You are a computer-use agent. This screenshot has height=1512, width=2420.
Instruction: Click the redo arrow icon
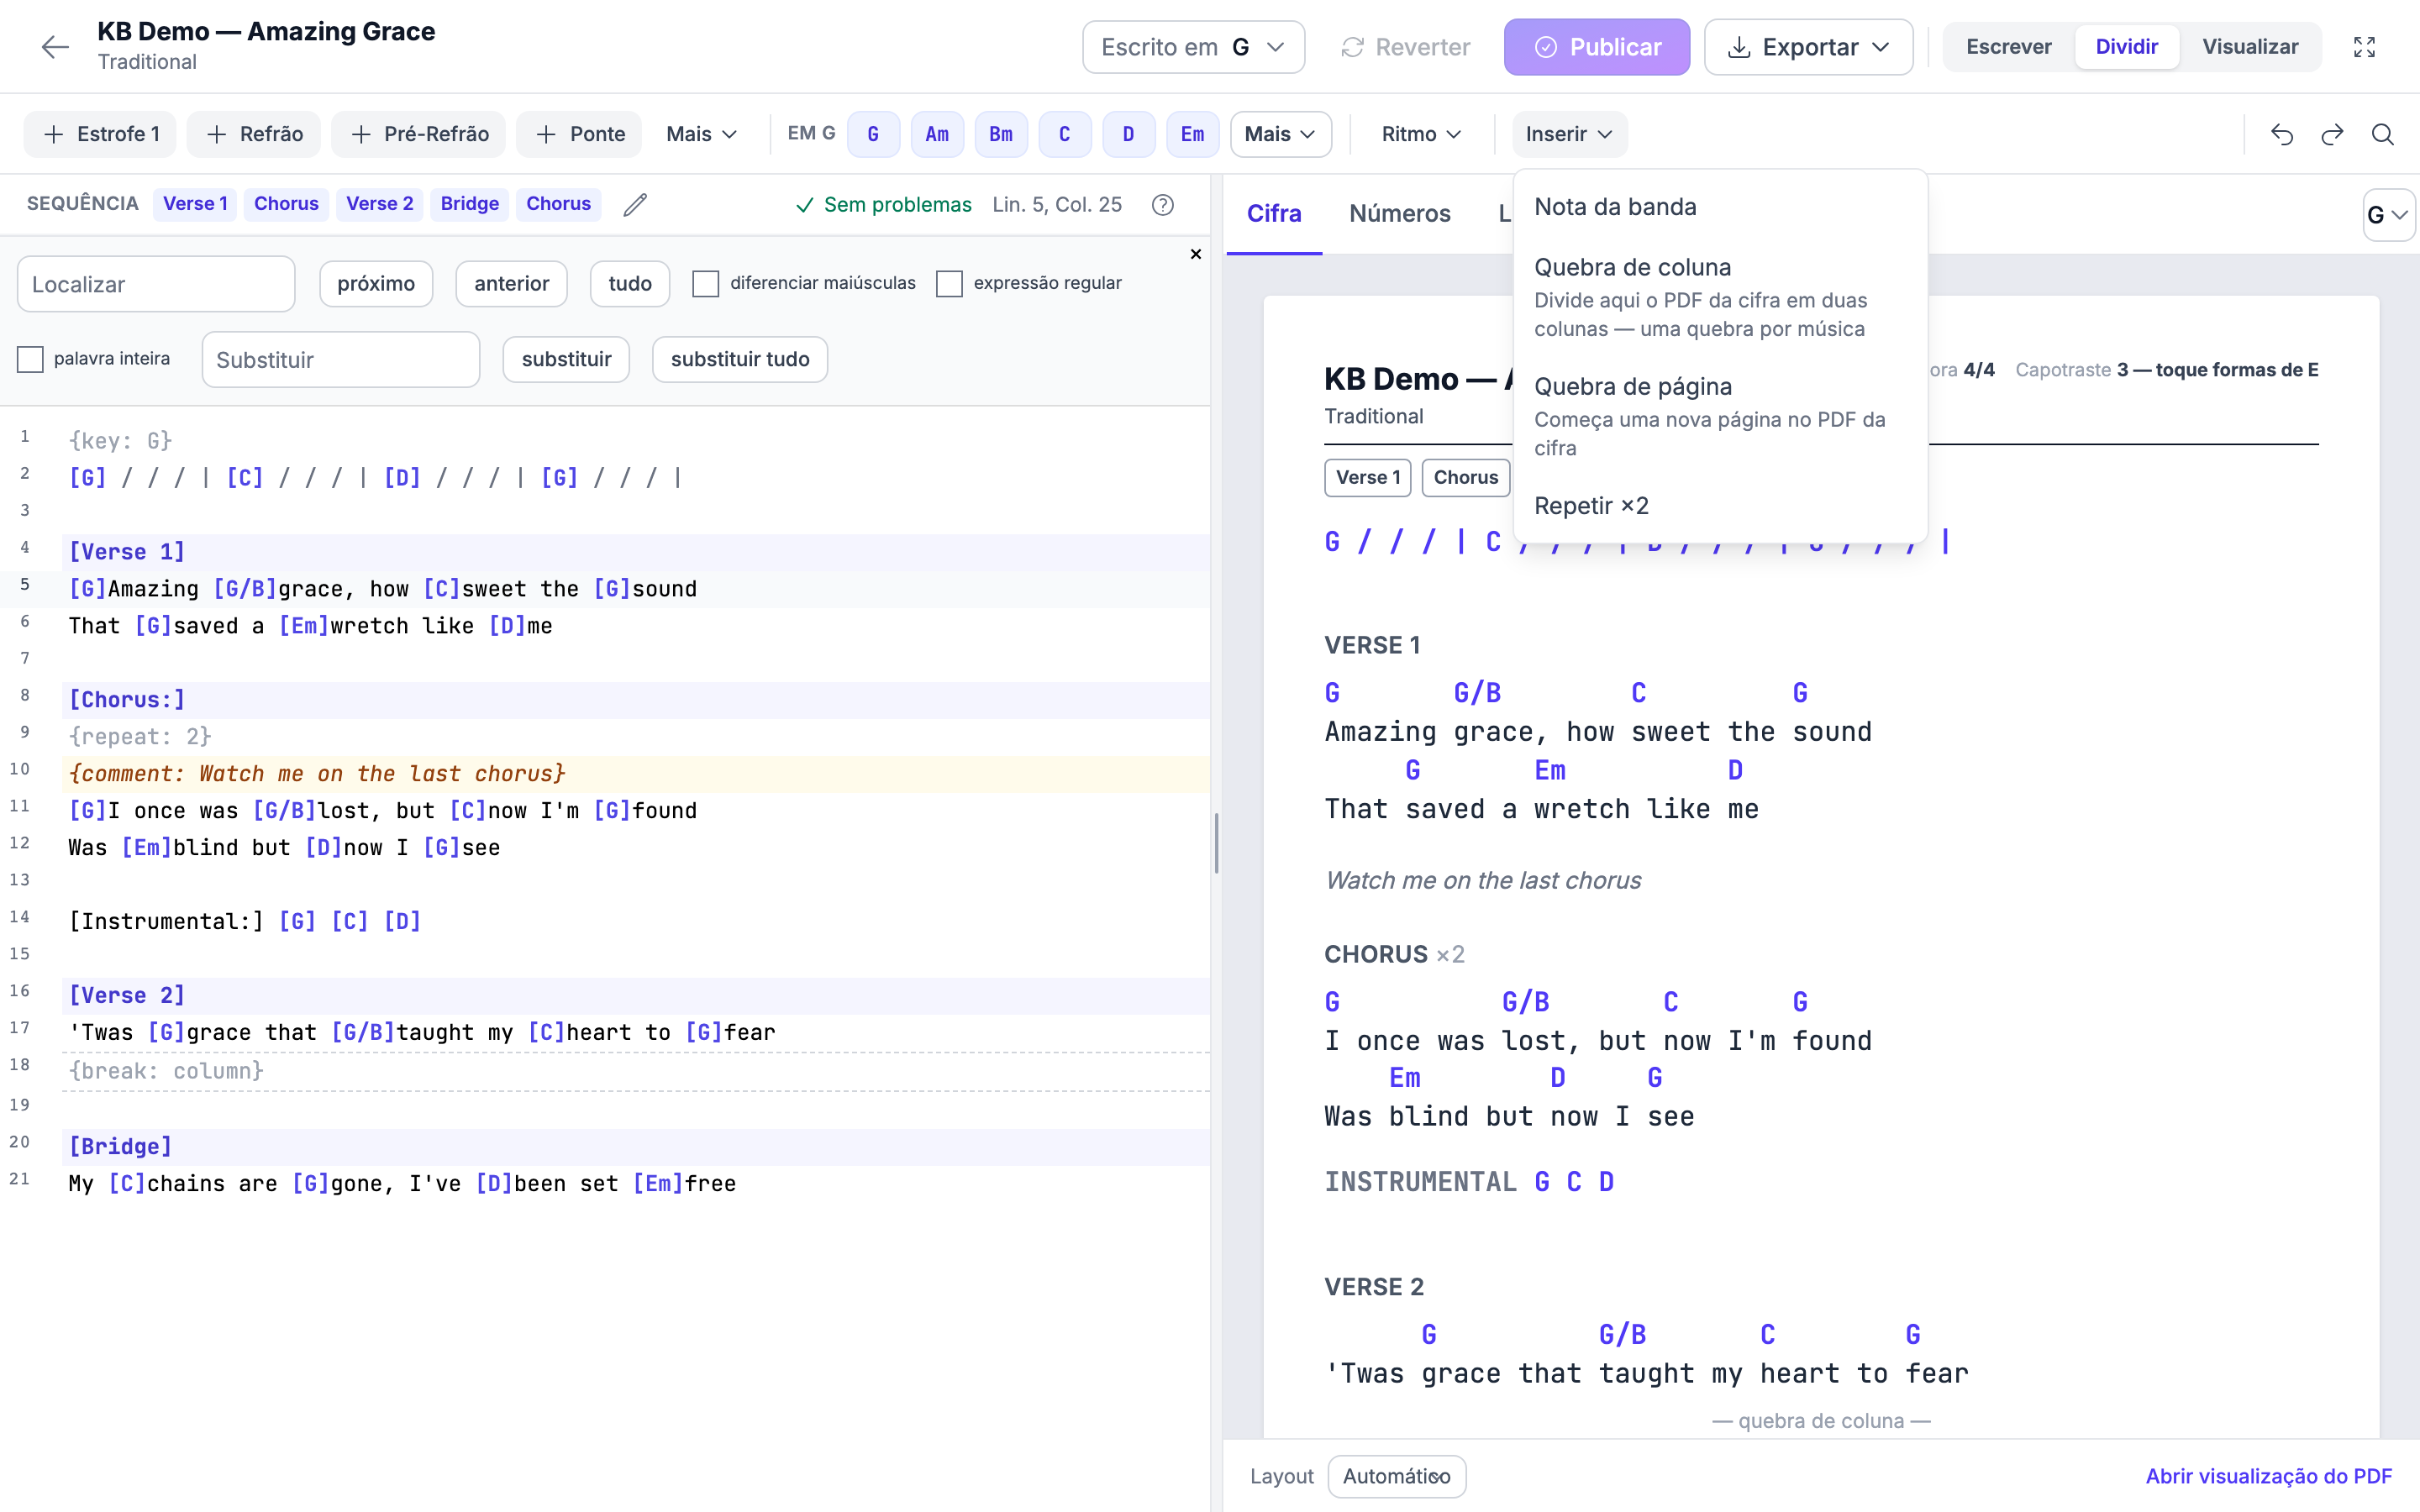pyautogui.click(x=2332, y=134)
